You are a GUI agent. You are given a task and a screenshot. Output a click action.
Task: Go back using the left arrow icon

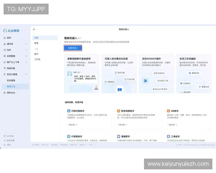click(34, 30)
